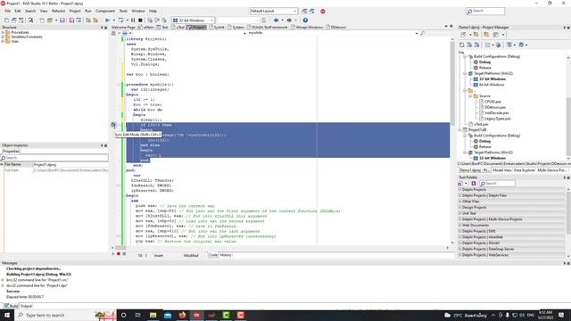Select uTest.pas in Project Manager
Image resolution: width=571 pixels, height=321 pixels.
click(x=480, y=125)
